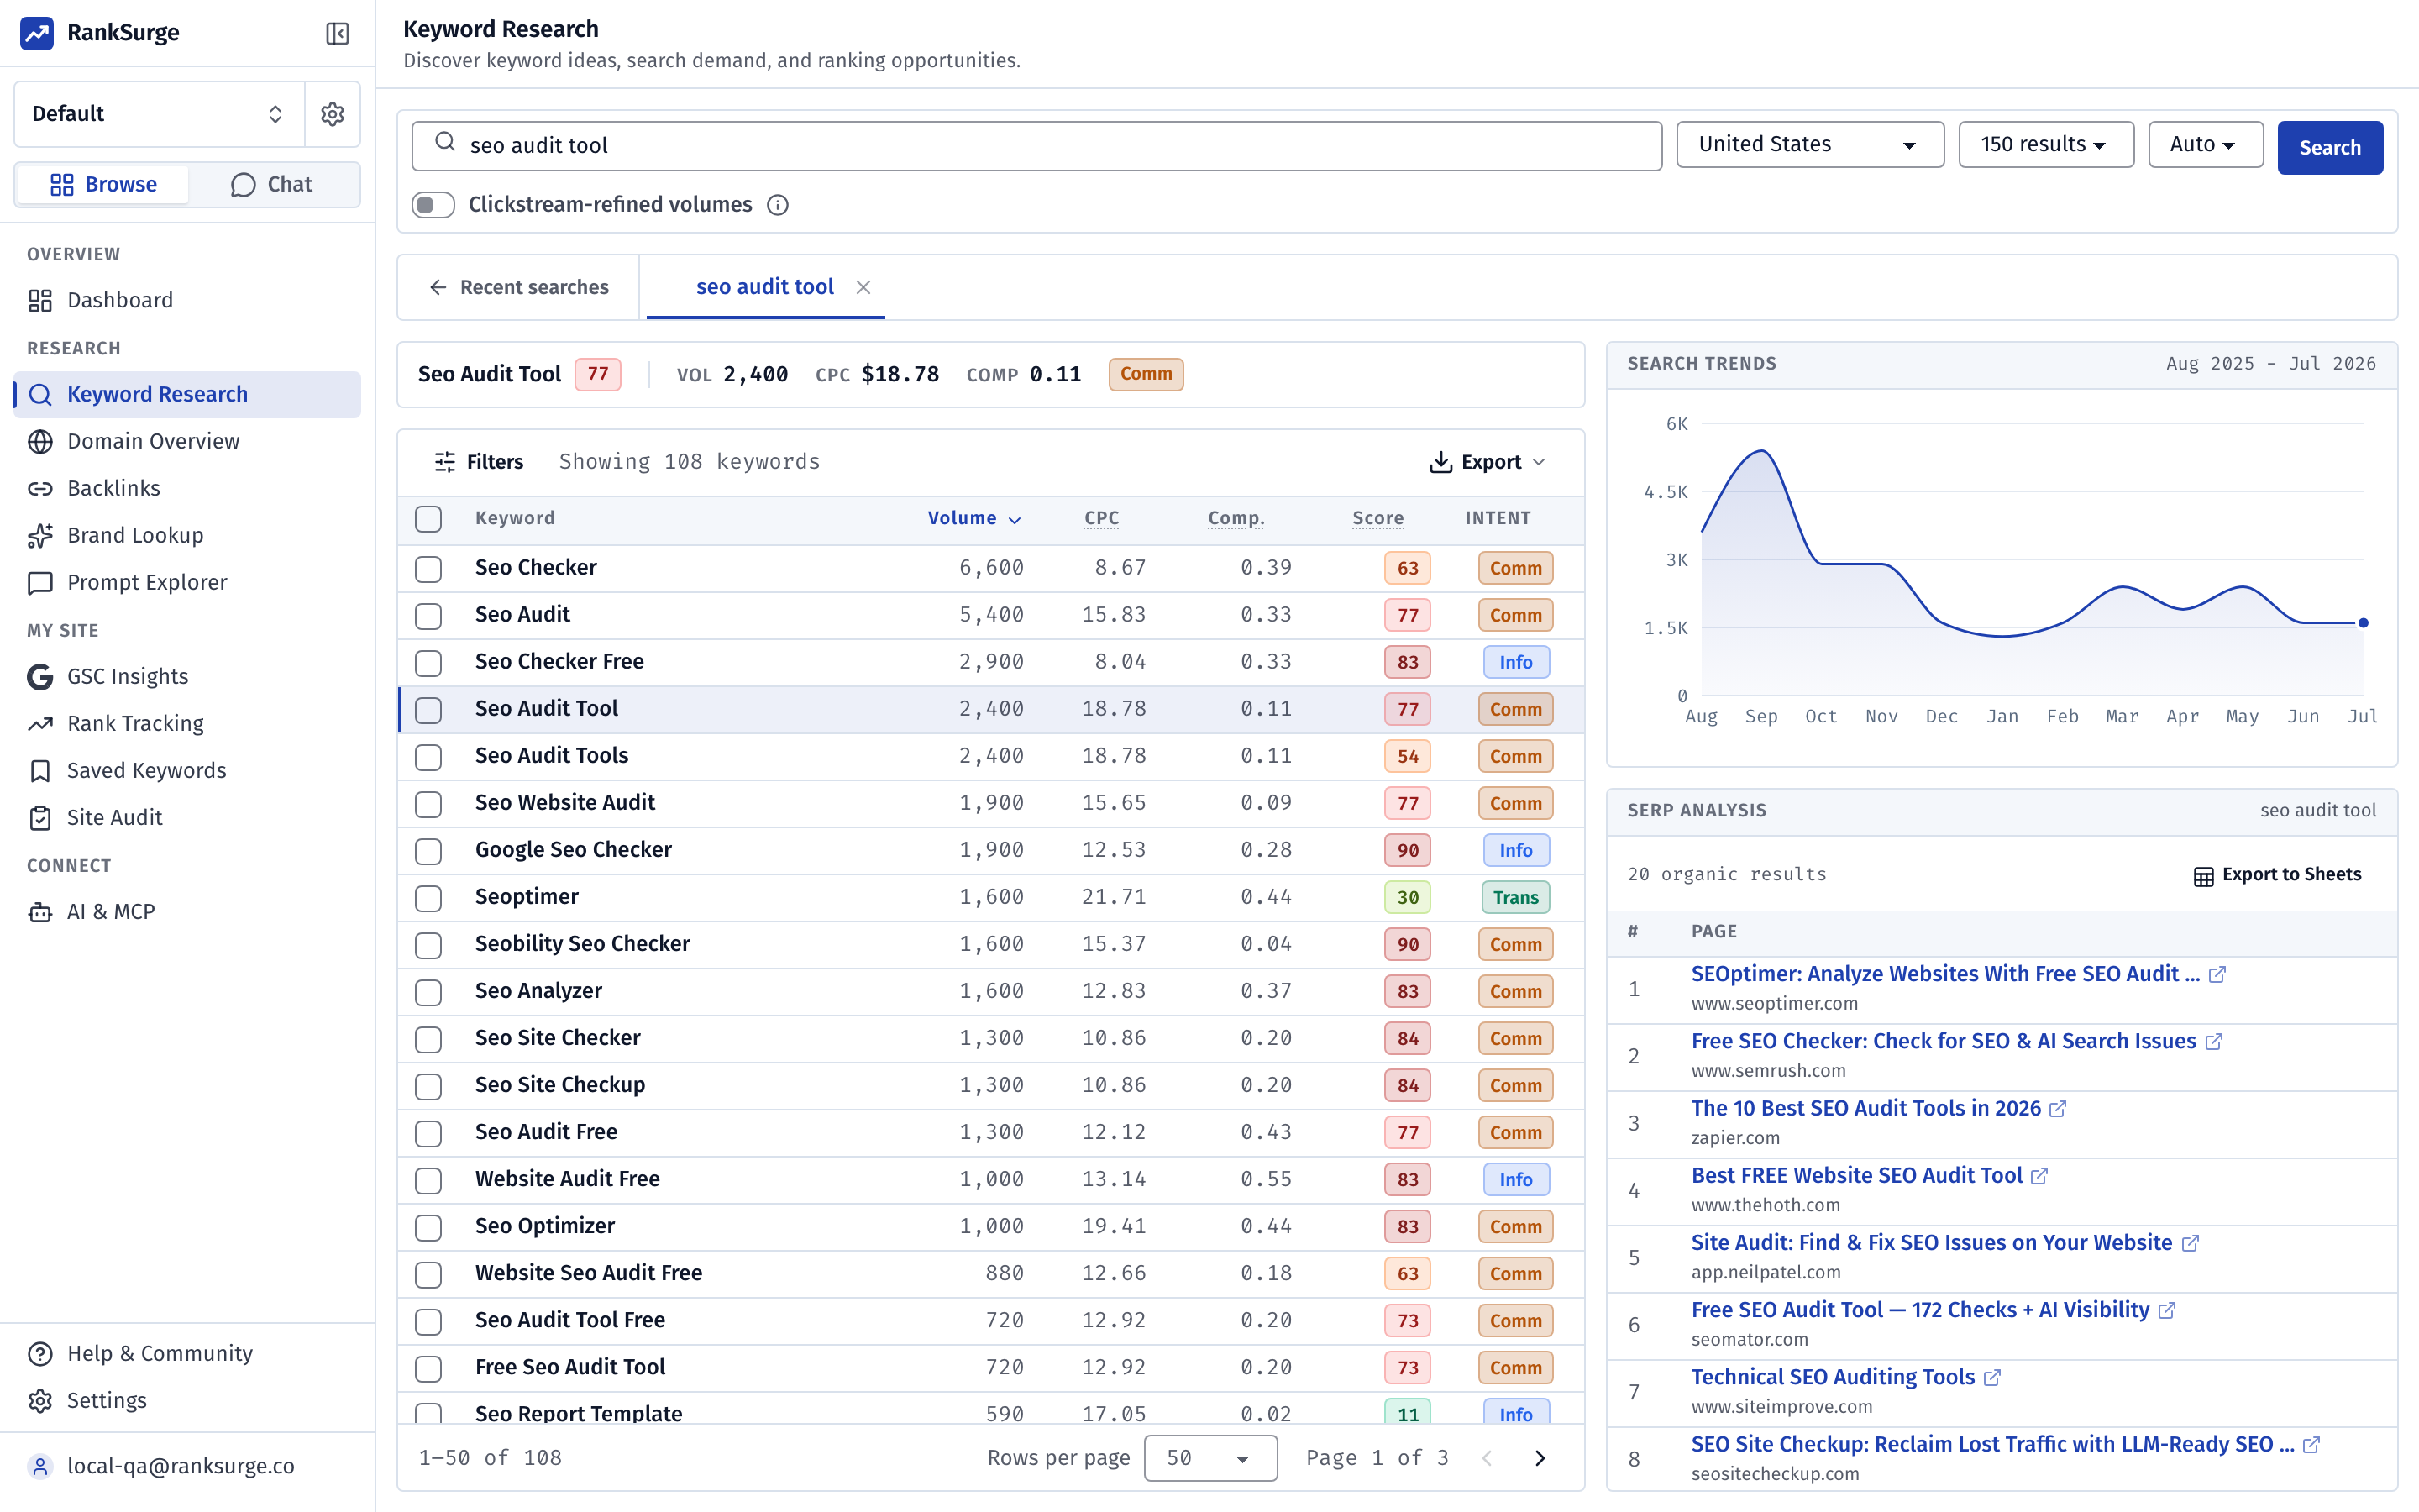Open Saved Keywords
The height and width of the screenshot is (1512, 2419).
187,770
